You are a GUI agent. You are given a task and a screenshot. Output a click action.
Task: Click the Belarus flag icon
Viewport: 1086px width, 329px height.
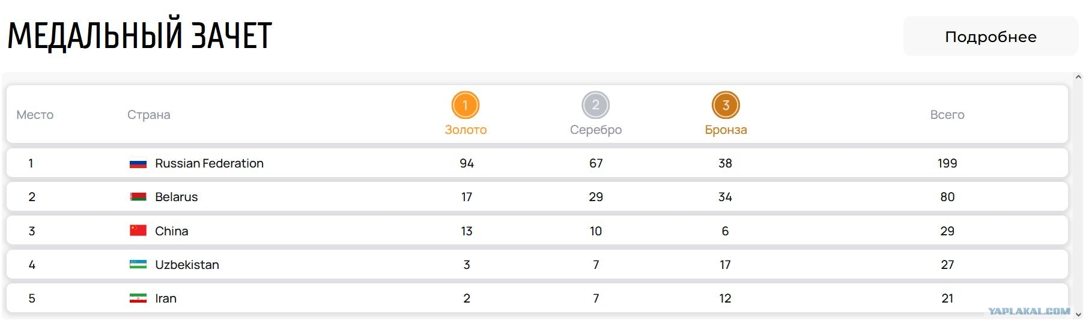pyautogui.click(x=138, y=197)
